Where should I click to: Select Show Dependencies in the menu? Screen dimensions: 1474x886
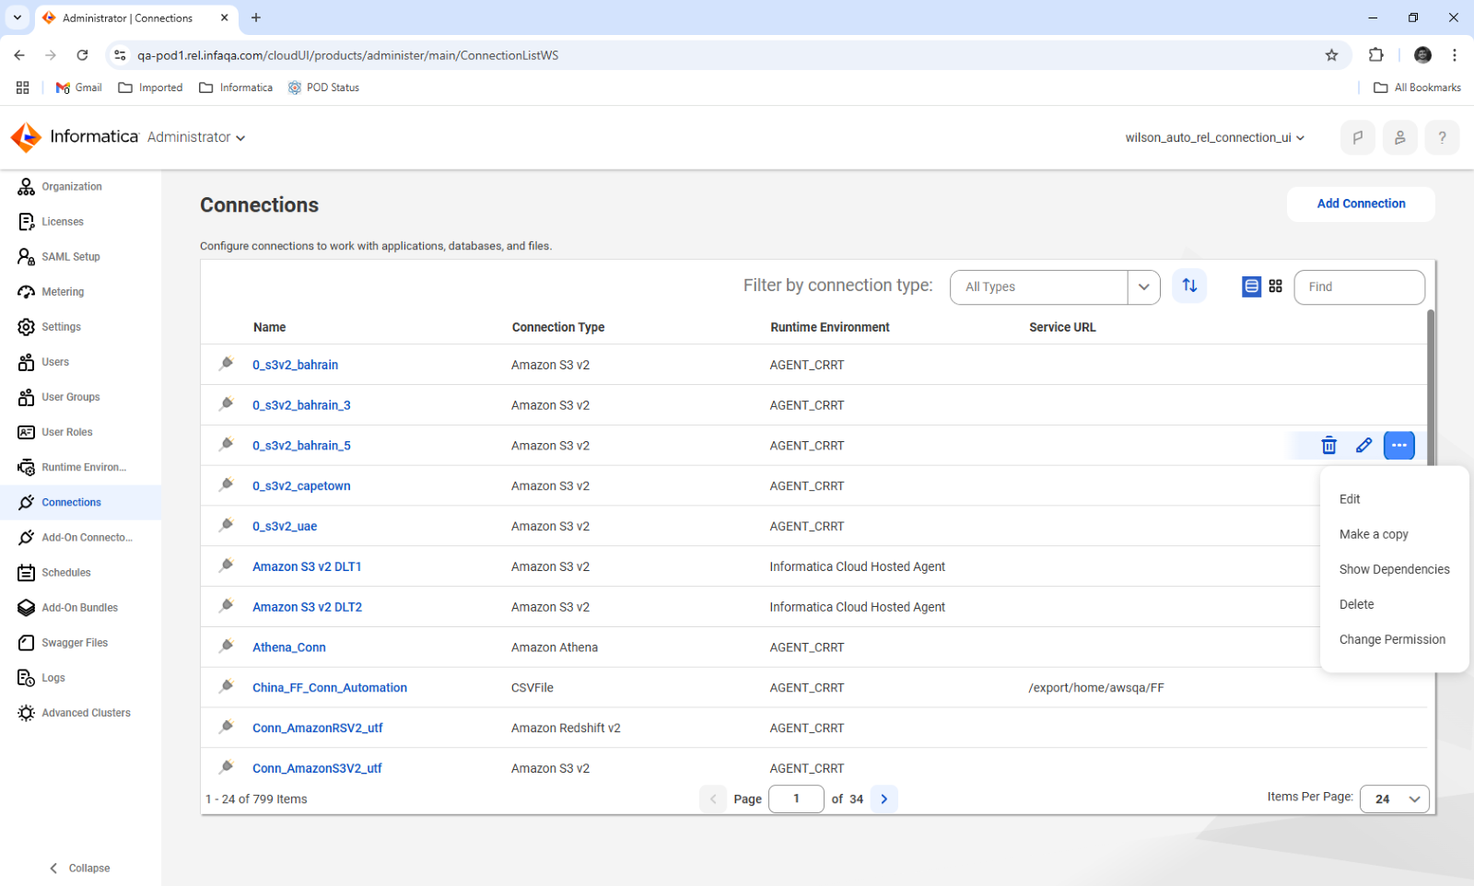coord(1394,569)
